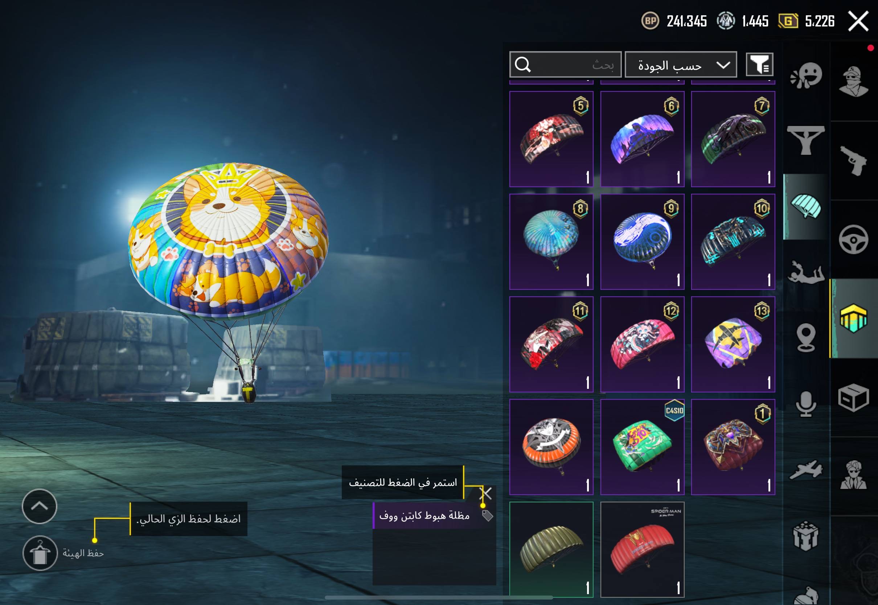Select the Spider-Man red parachute
The height and width of the screenshot is (605, 878).
(x=642, y=550)
